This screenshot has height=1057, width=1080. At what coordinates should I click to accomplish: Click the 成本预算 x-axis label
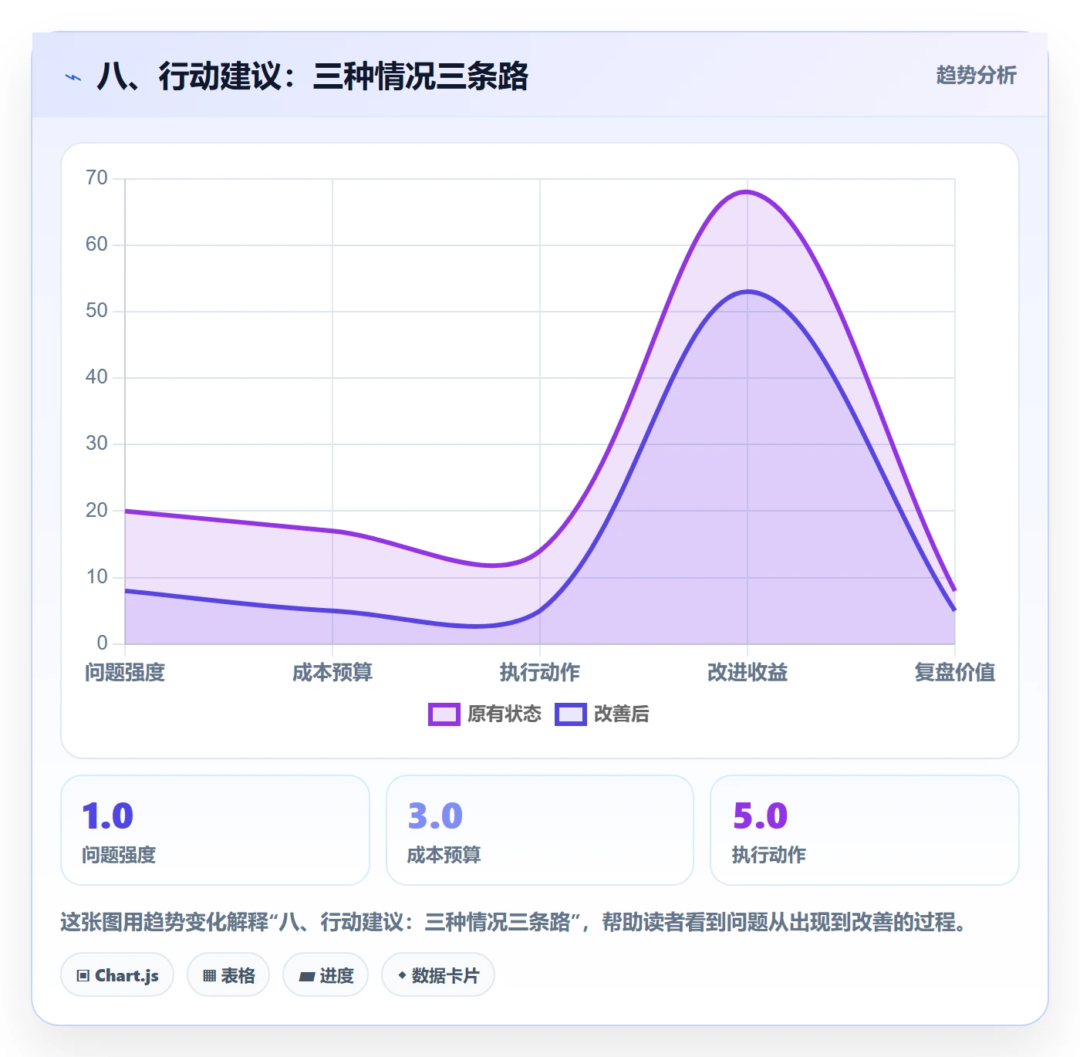[x=332, y=672]
